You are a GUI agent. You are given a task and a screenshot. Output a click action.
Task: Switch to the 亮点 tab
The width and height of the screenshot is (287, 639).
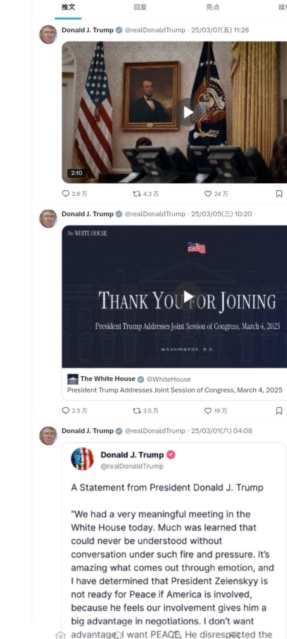[x=212, y=7]
